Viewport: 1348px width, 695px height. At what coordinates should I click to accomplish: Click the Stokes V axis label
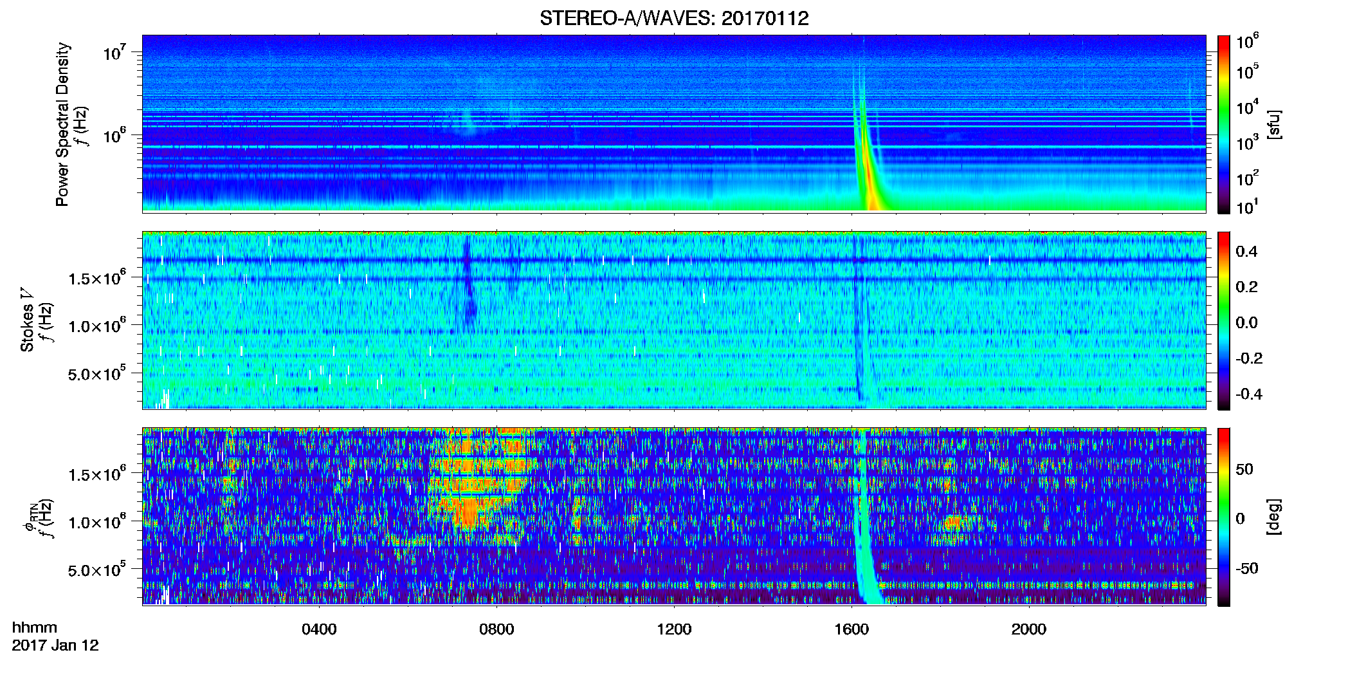pyautogui.click(x=28, y=319)
